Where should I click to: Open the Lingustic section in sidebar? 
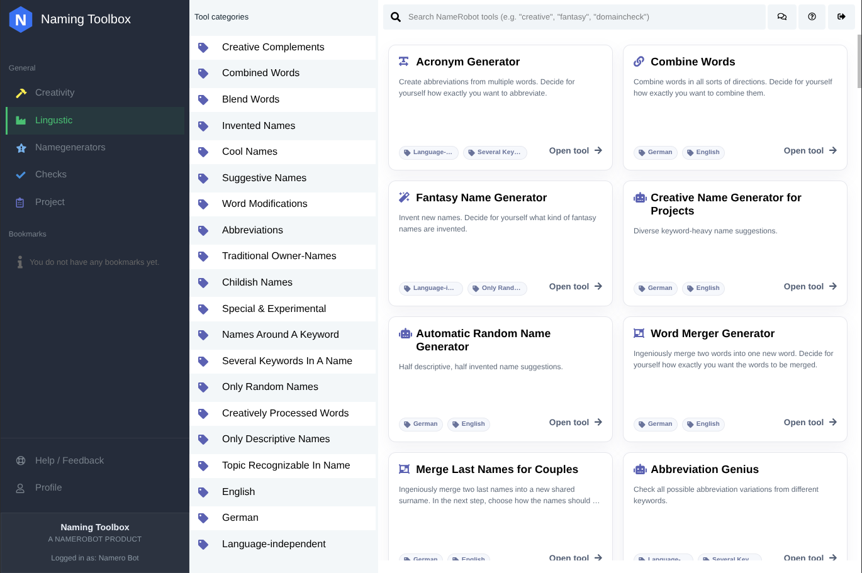[54, 120]
